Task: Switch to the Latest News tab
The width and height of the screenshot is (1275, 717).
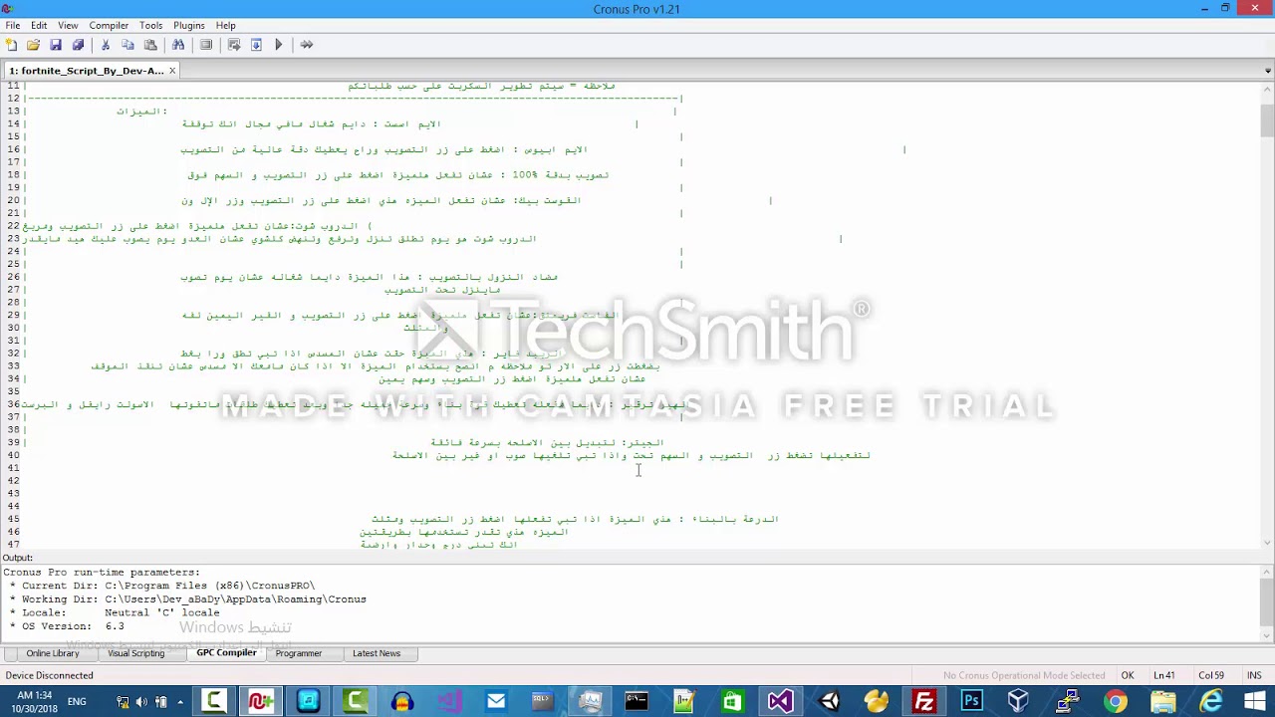Action: coord(377,653)
